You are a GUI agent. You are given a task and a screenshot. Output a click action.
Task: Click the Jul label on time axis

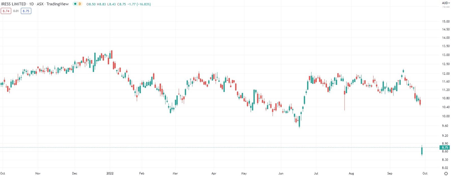(316, 173)
